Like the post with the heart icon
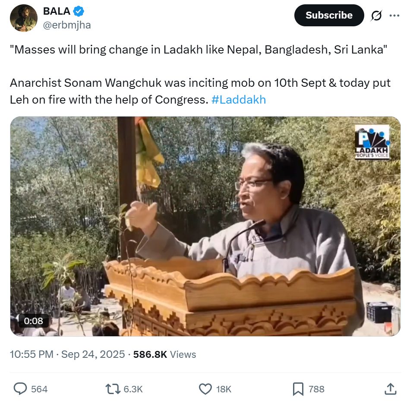Viewport: 410px width, 404px height. (205, 389)
